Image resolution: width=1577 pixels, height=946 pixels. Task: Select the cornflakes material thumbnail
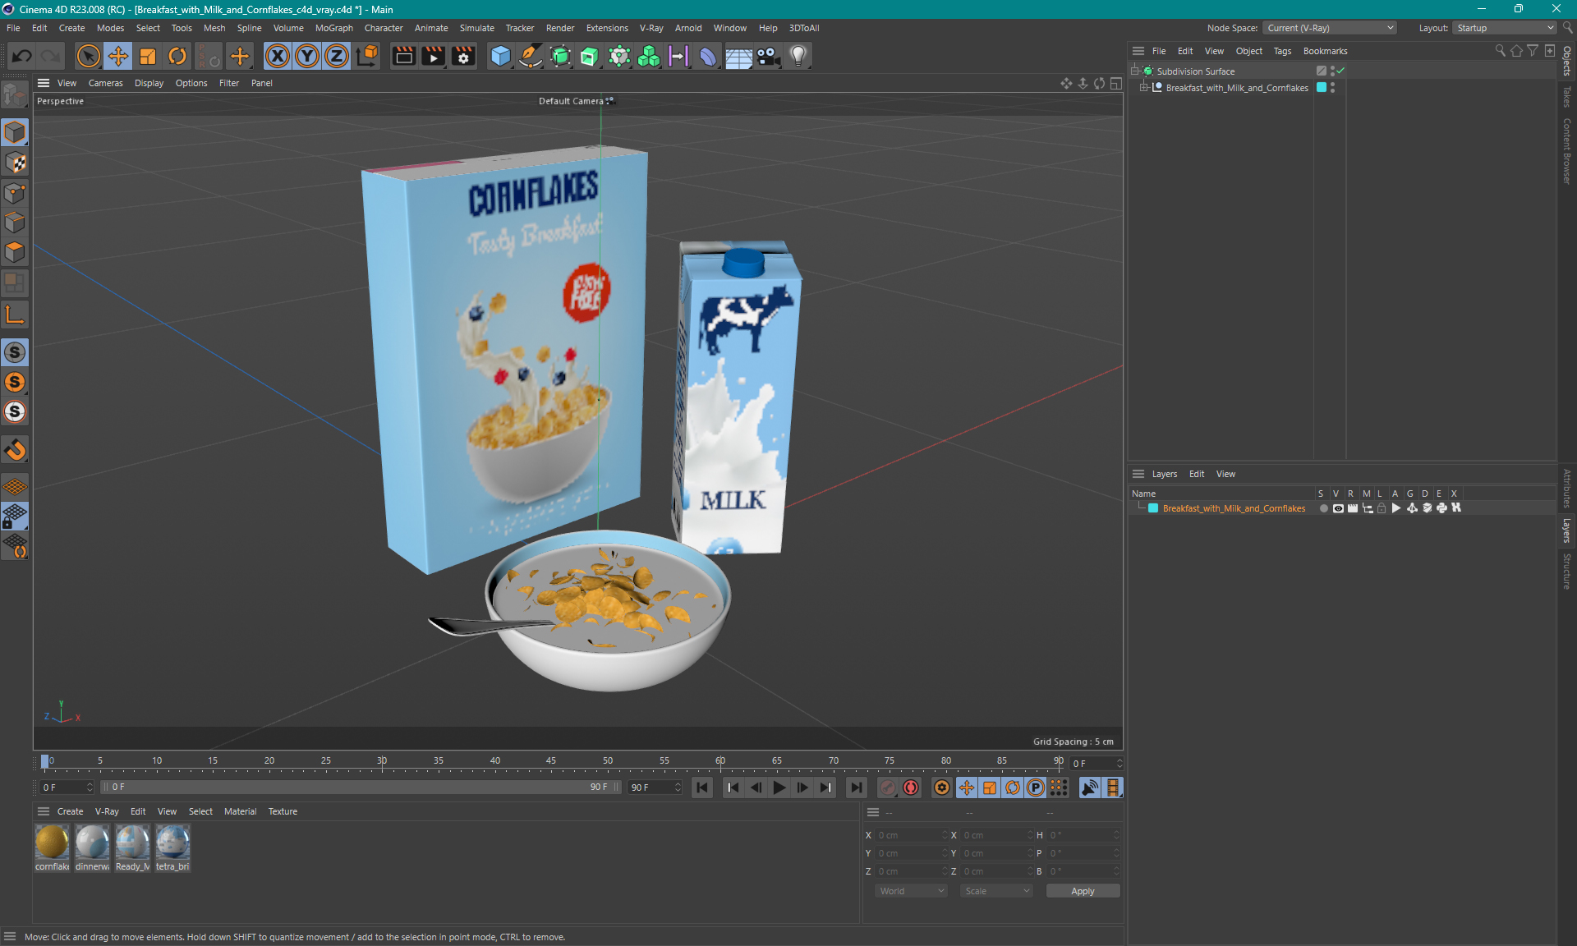click(x=52, y=848)
